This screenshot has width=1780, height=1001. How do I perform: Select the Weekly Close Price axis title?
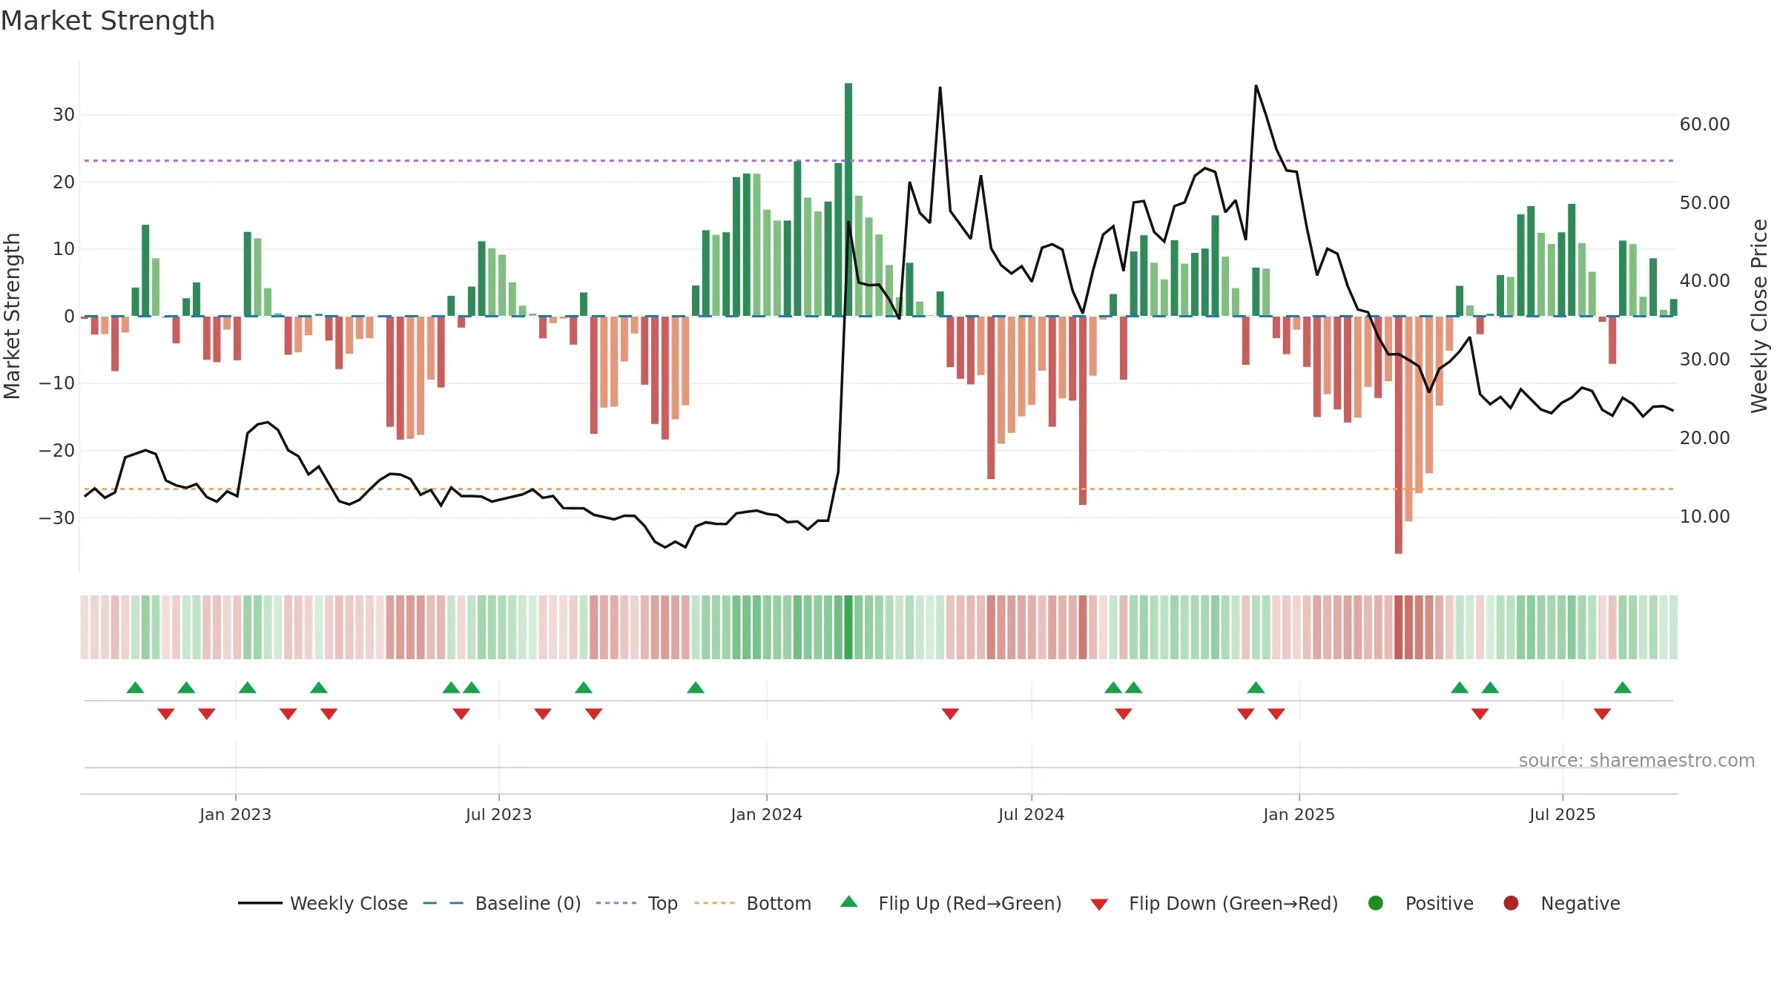click(x=1759, y=316)
